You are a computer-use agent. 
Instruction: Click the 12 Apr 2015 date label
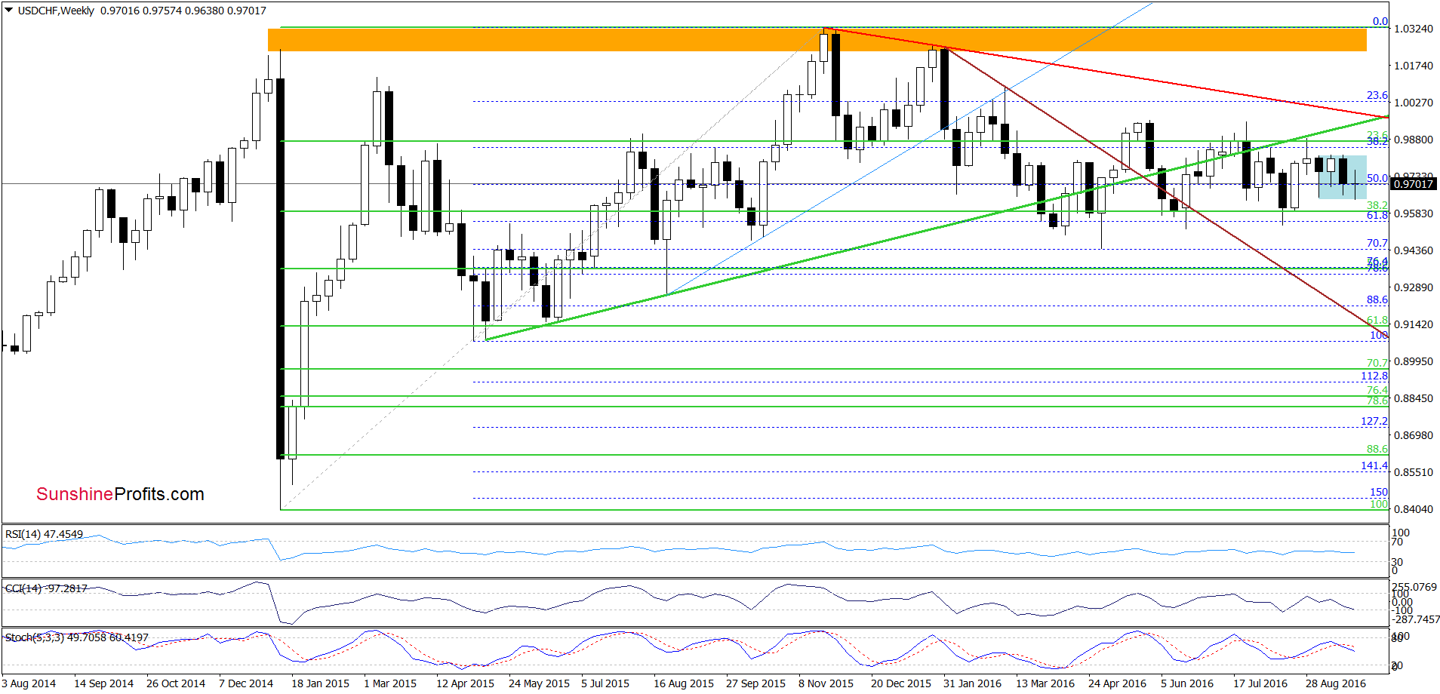(x=465, y=683)
